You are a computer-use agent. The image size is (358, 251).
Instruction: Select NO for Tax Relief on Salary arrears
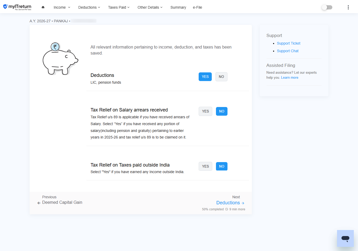point(222,111)
